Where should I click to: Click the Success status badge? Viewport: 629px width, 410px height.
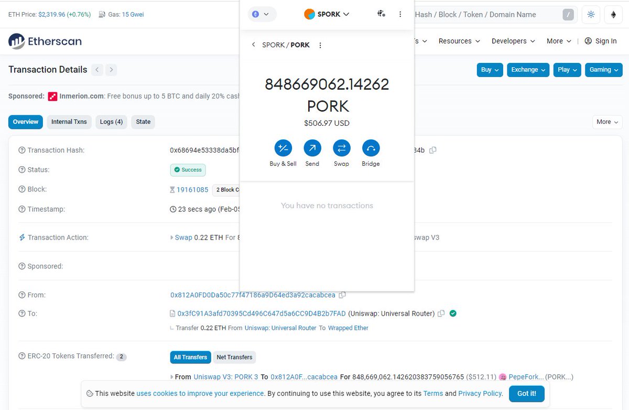coord(188,170)
